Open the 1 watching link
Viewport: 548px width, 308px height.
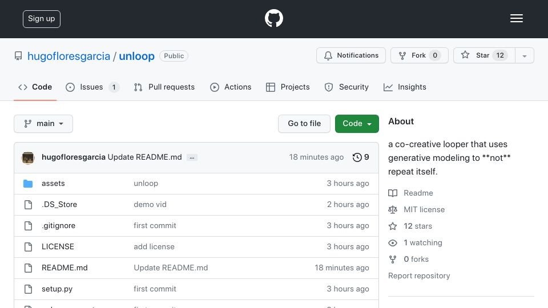click(423, 243)
